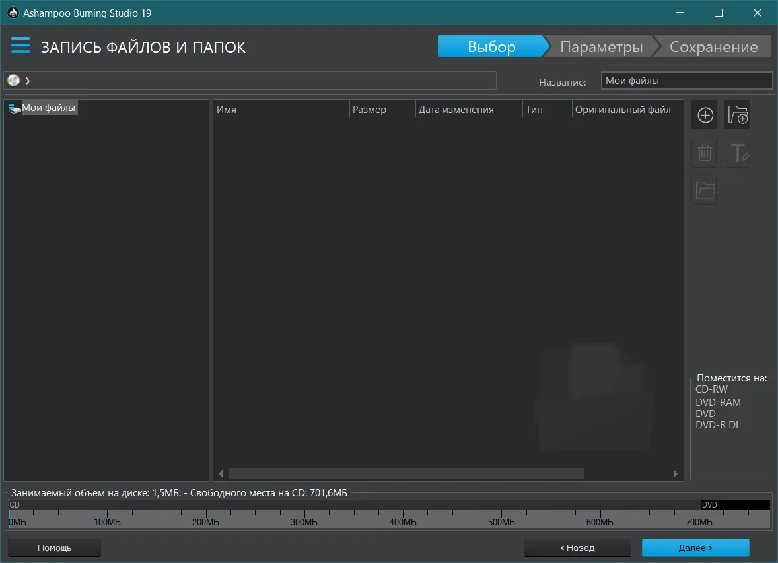Click the DVD-RAM entry in the list

pyautogui.click(x=718, y=403)
